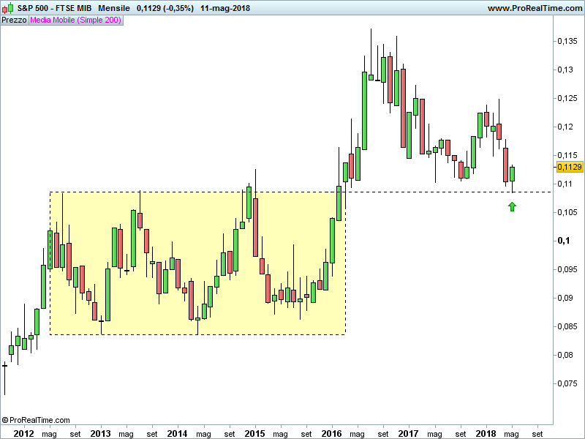Click the 2013 year label on time axis
585x439 pixels.
100,433
